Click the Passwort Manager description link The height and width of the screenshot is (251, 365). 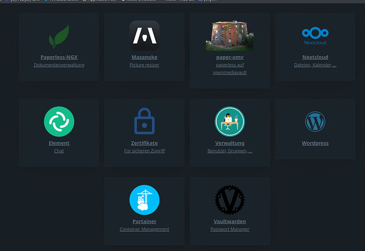230,229
